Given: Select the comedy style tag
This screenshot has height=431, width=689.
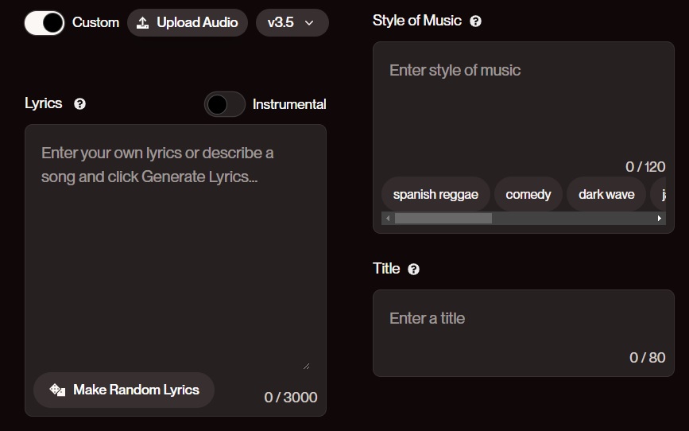Looking at the screenshot, I should click(528, 194).
